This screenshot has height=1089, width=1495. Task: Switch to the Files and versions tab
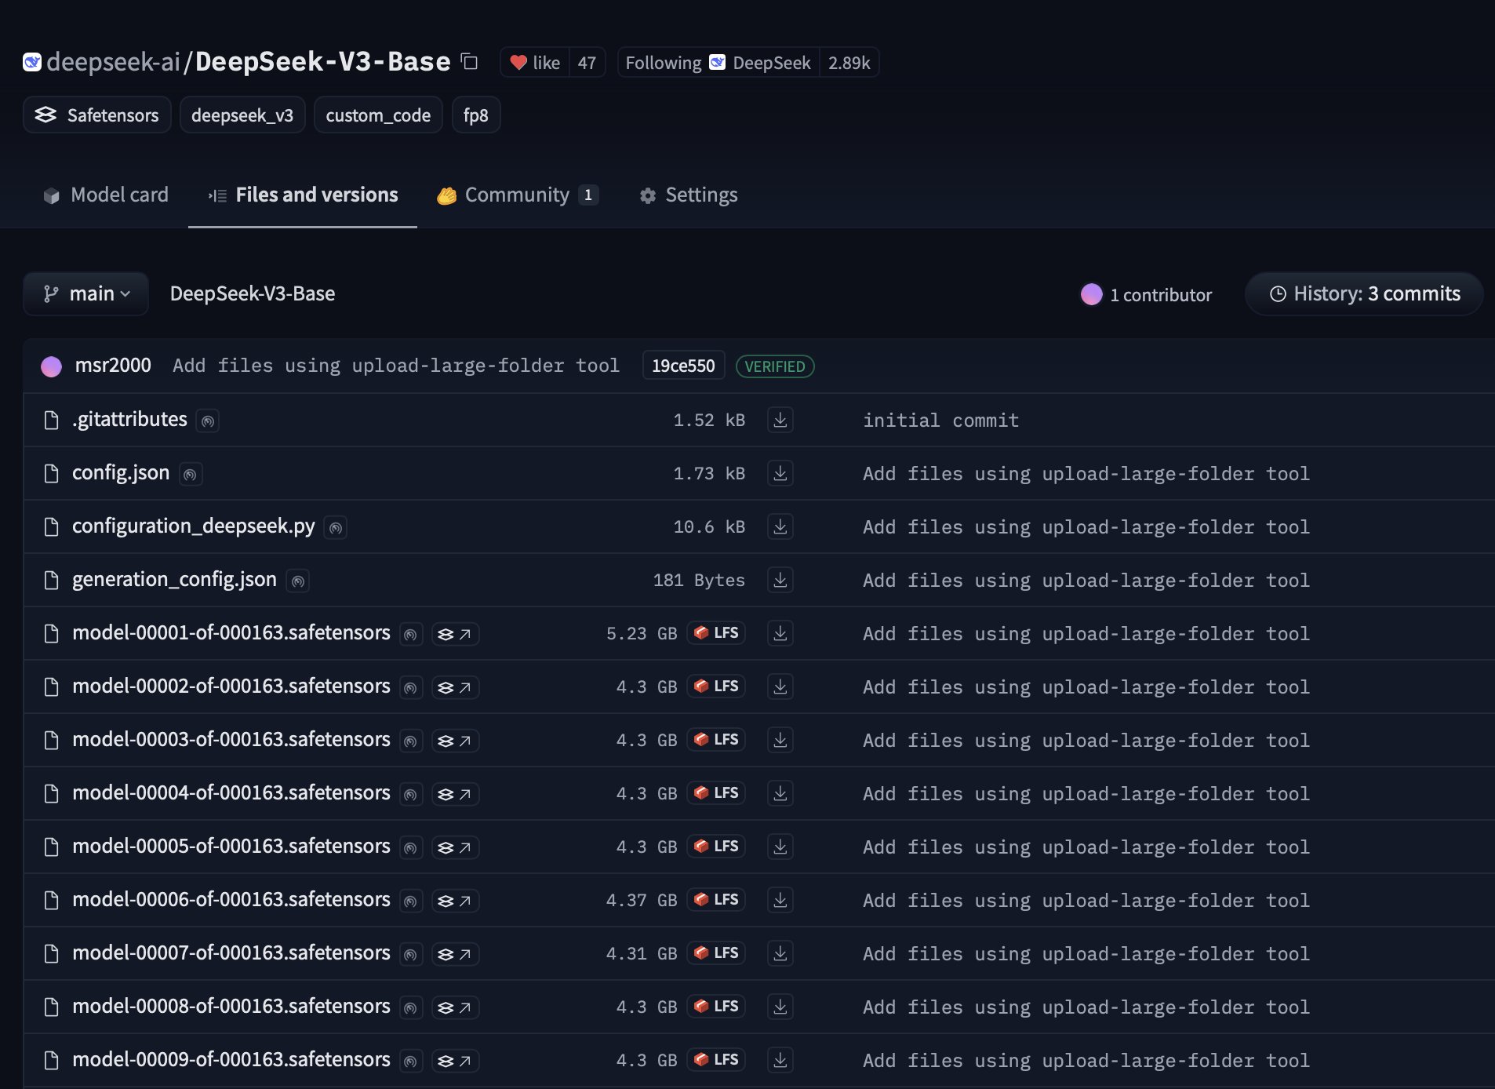pos(303,195)
